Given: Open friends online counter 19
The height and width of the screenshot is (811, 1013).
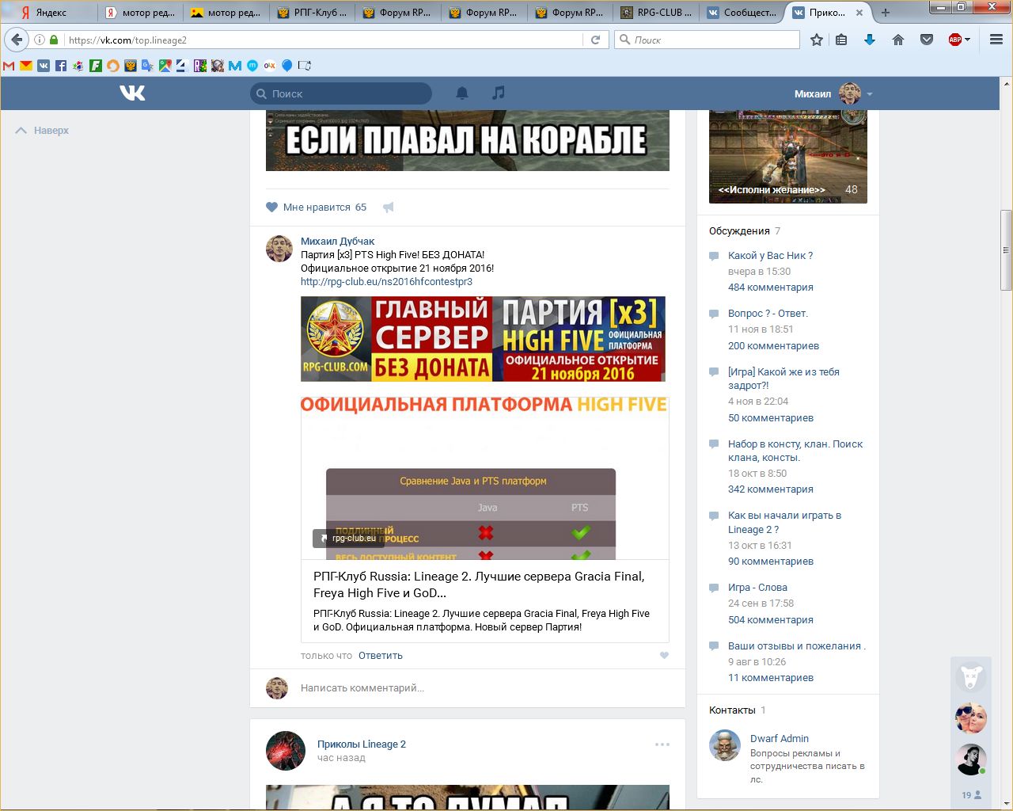Looking at the screenshot, I should pyautogui.click(x=971, y=795).
